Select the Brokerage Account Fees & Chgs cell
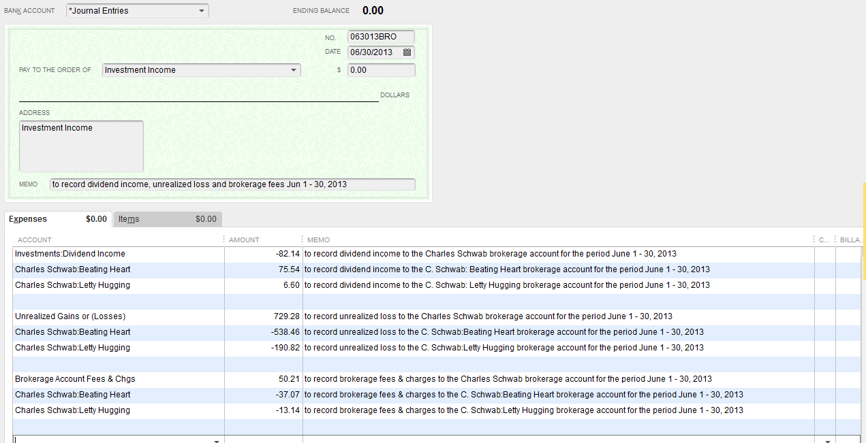The image size is (866, 443). point(119,379)
